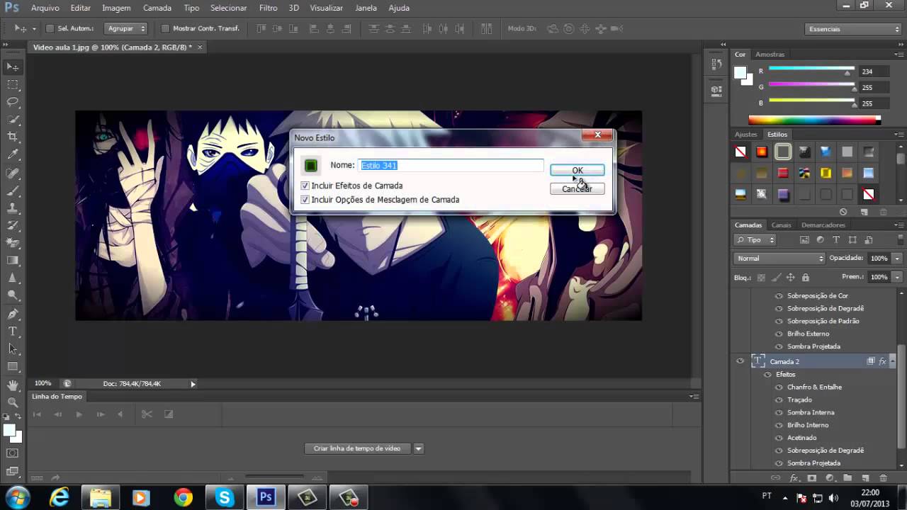Click the R color slider handle
The image size is (907, 510).
(847, 72)
